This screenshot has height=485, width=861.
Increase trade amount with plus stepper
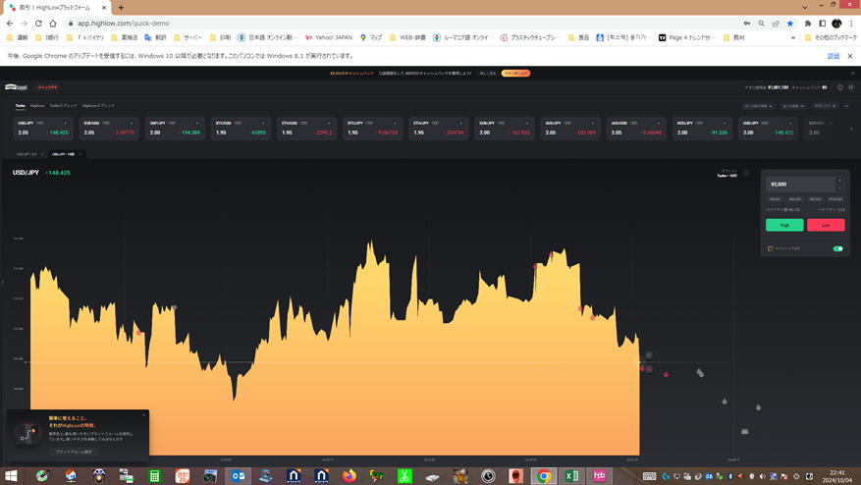tap(839, 180)
